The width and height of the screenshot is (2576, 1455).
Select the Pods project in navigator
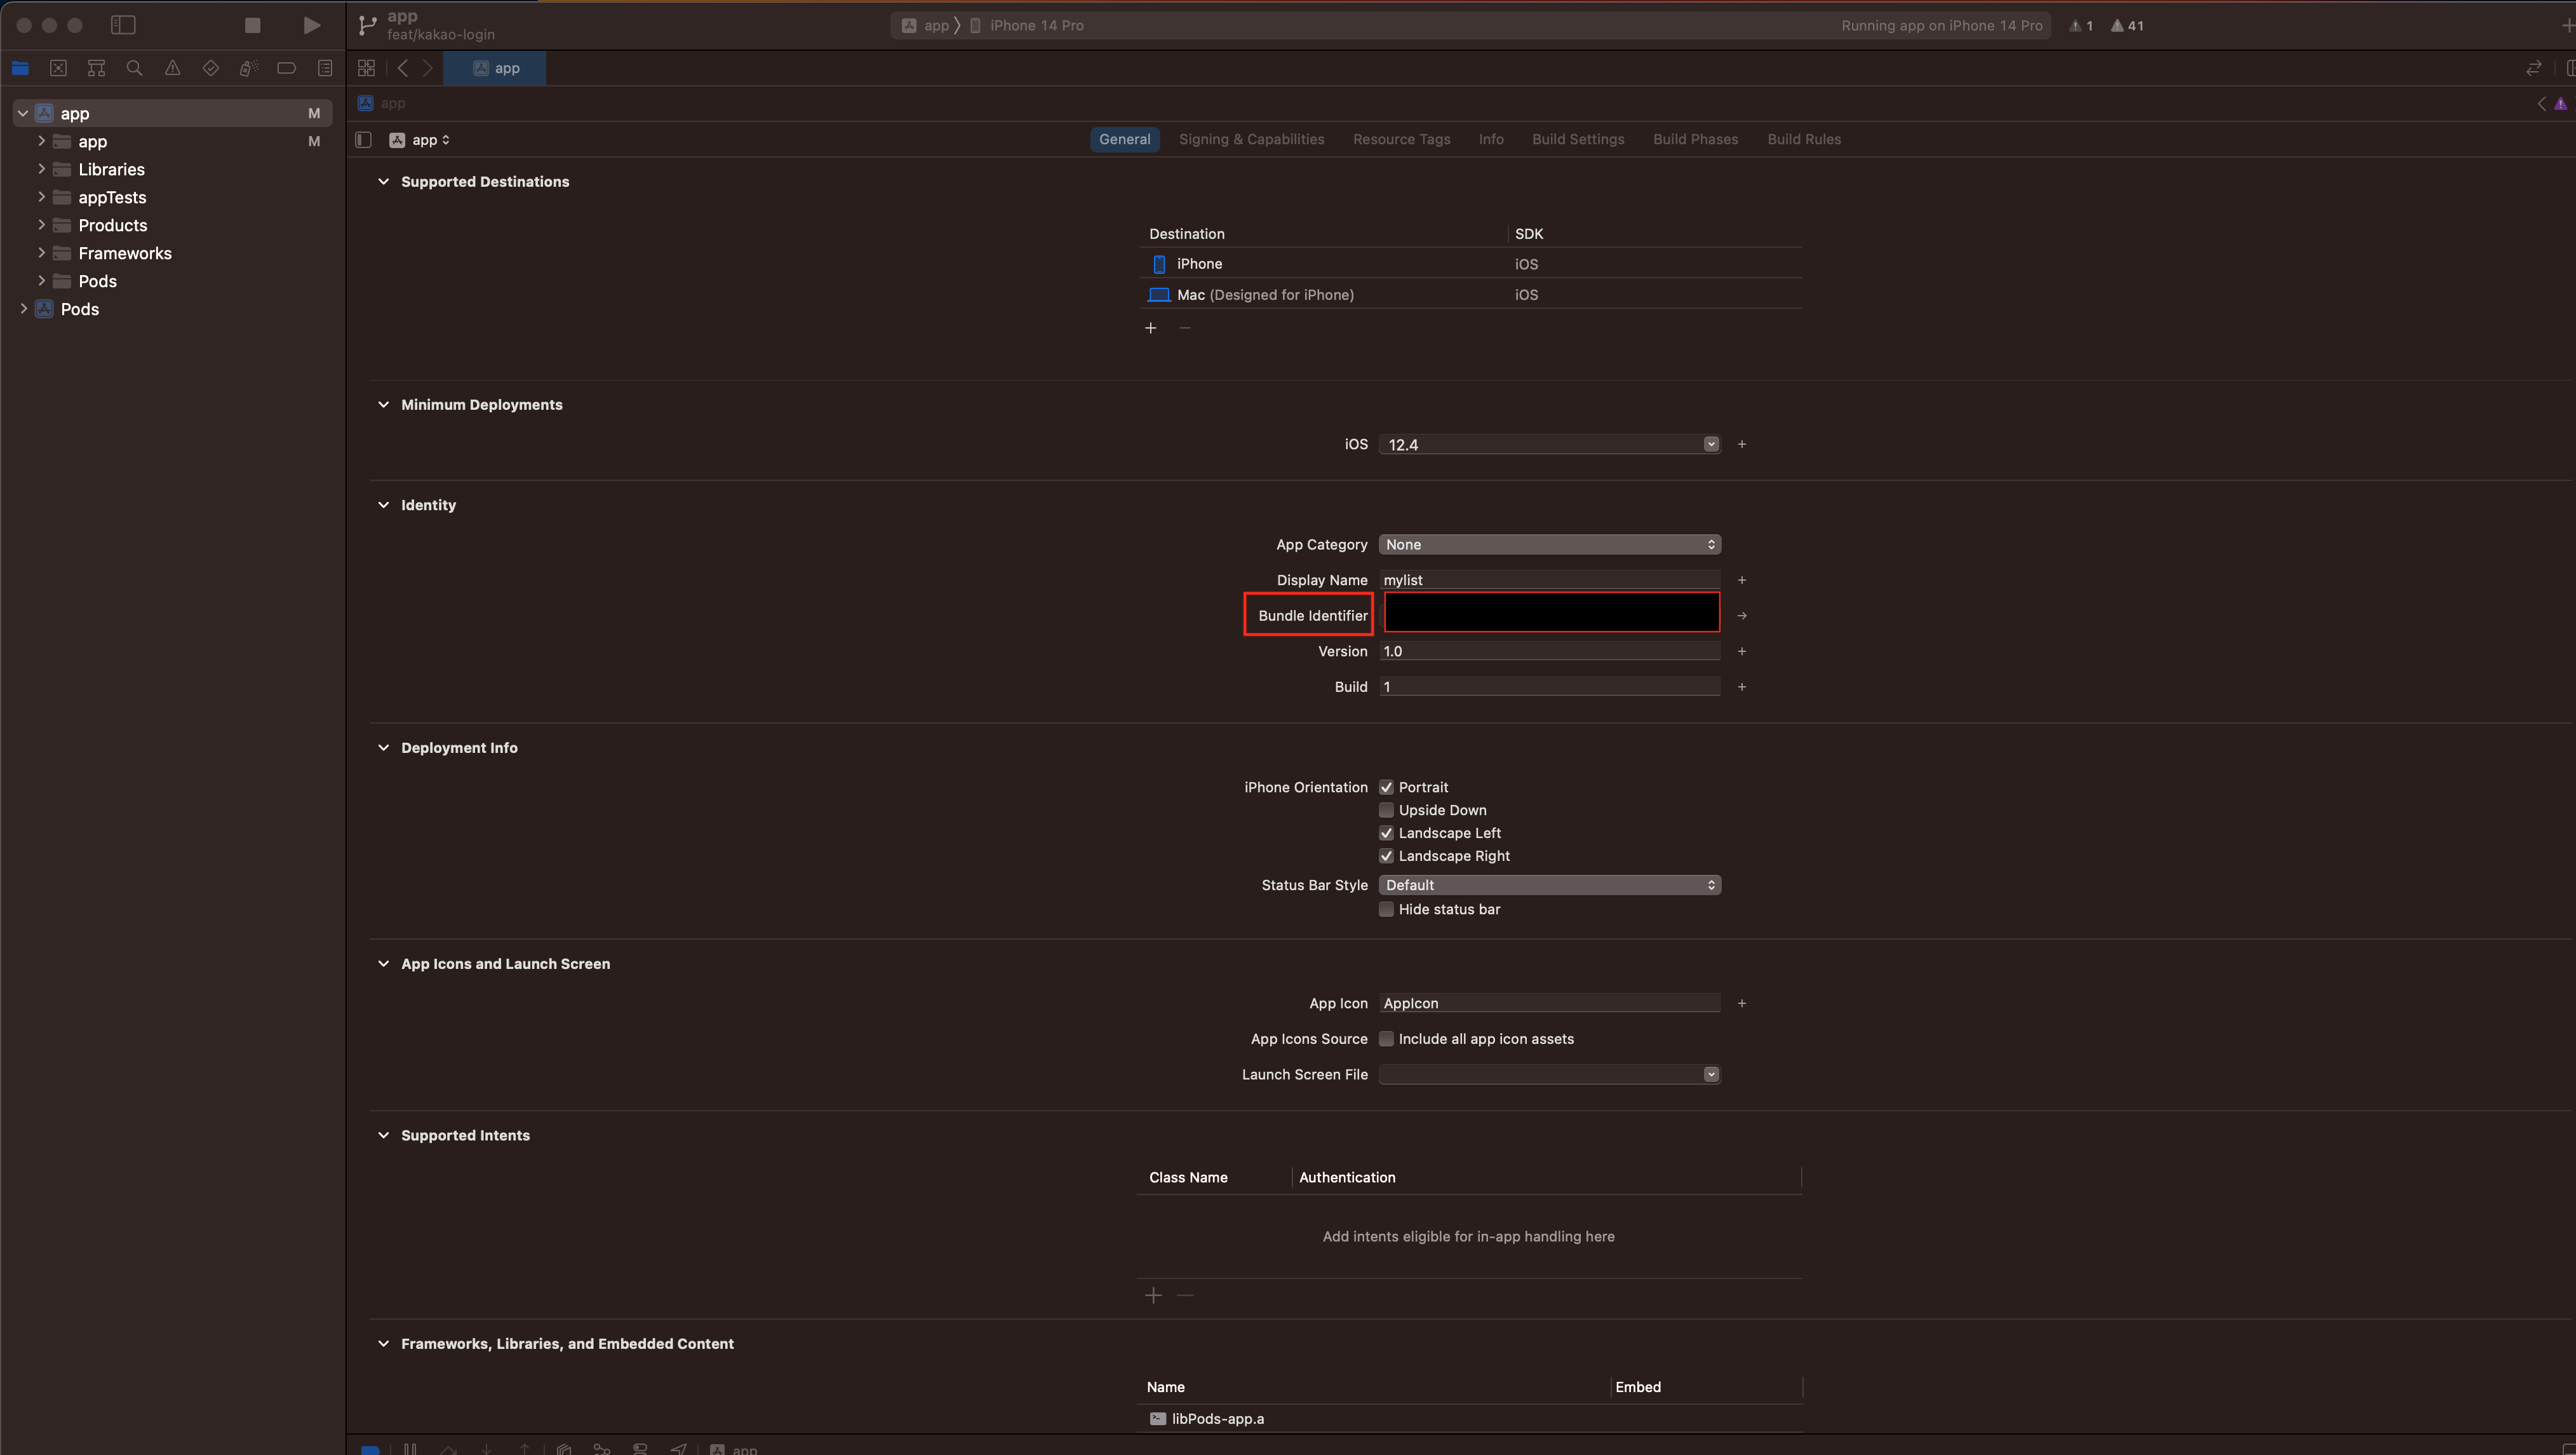coord(79,309)
